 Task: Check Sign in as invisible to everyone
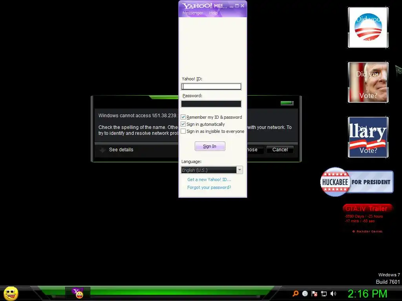(x=183, y=131)
